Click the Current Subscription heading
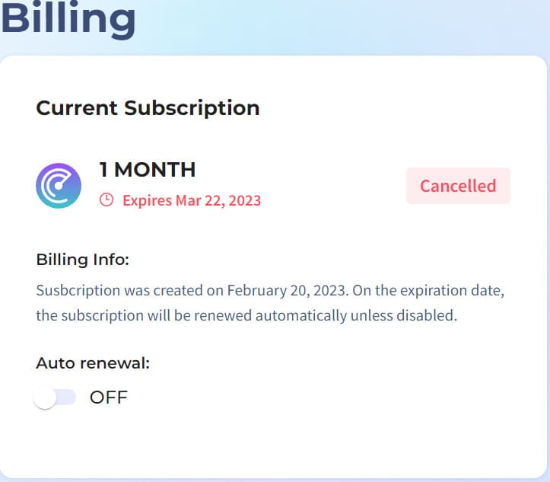 (x=148, y=108)
